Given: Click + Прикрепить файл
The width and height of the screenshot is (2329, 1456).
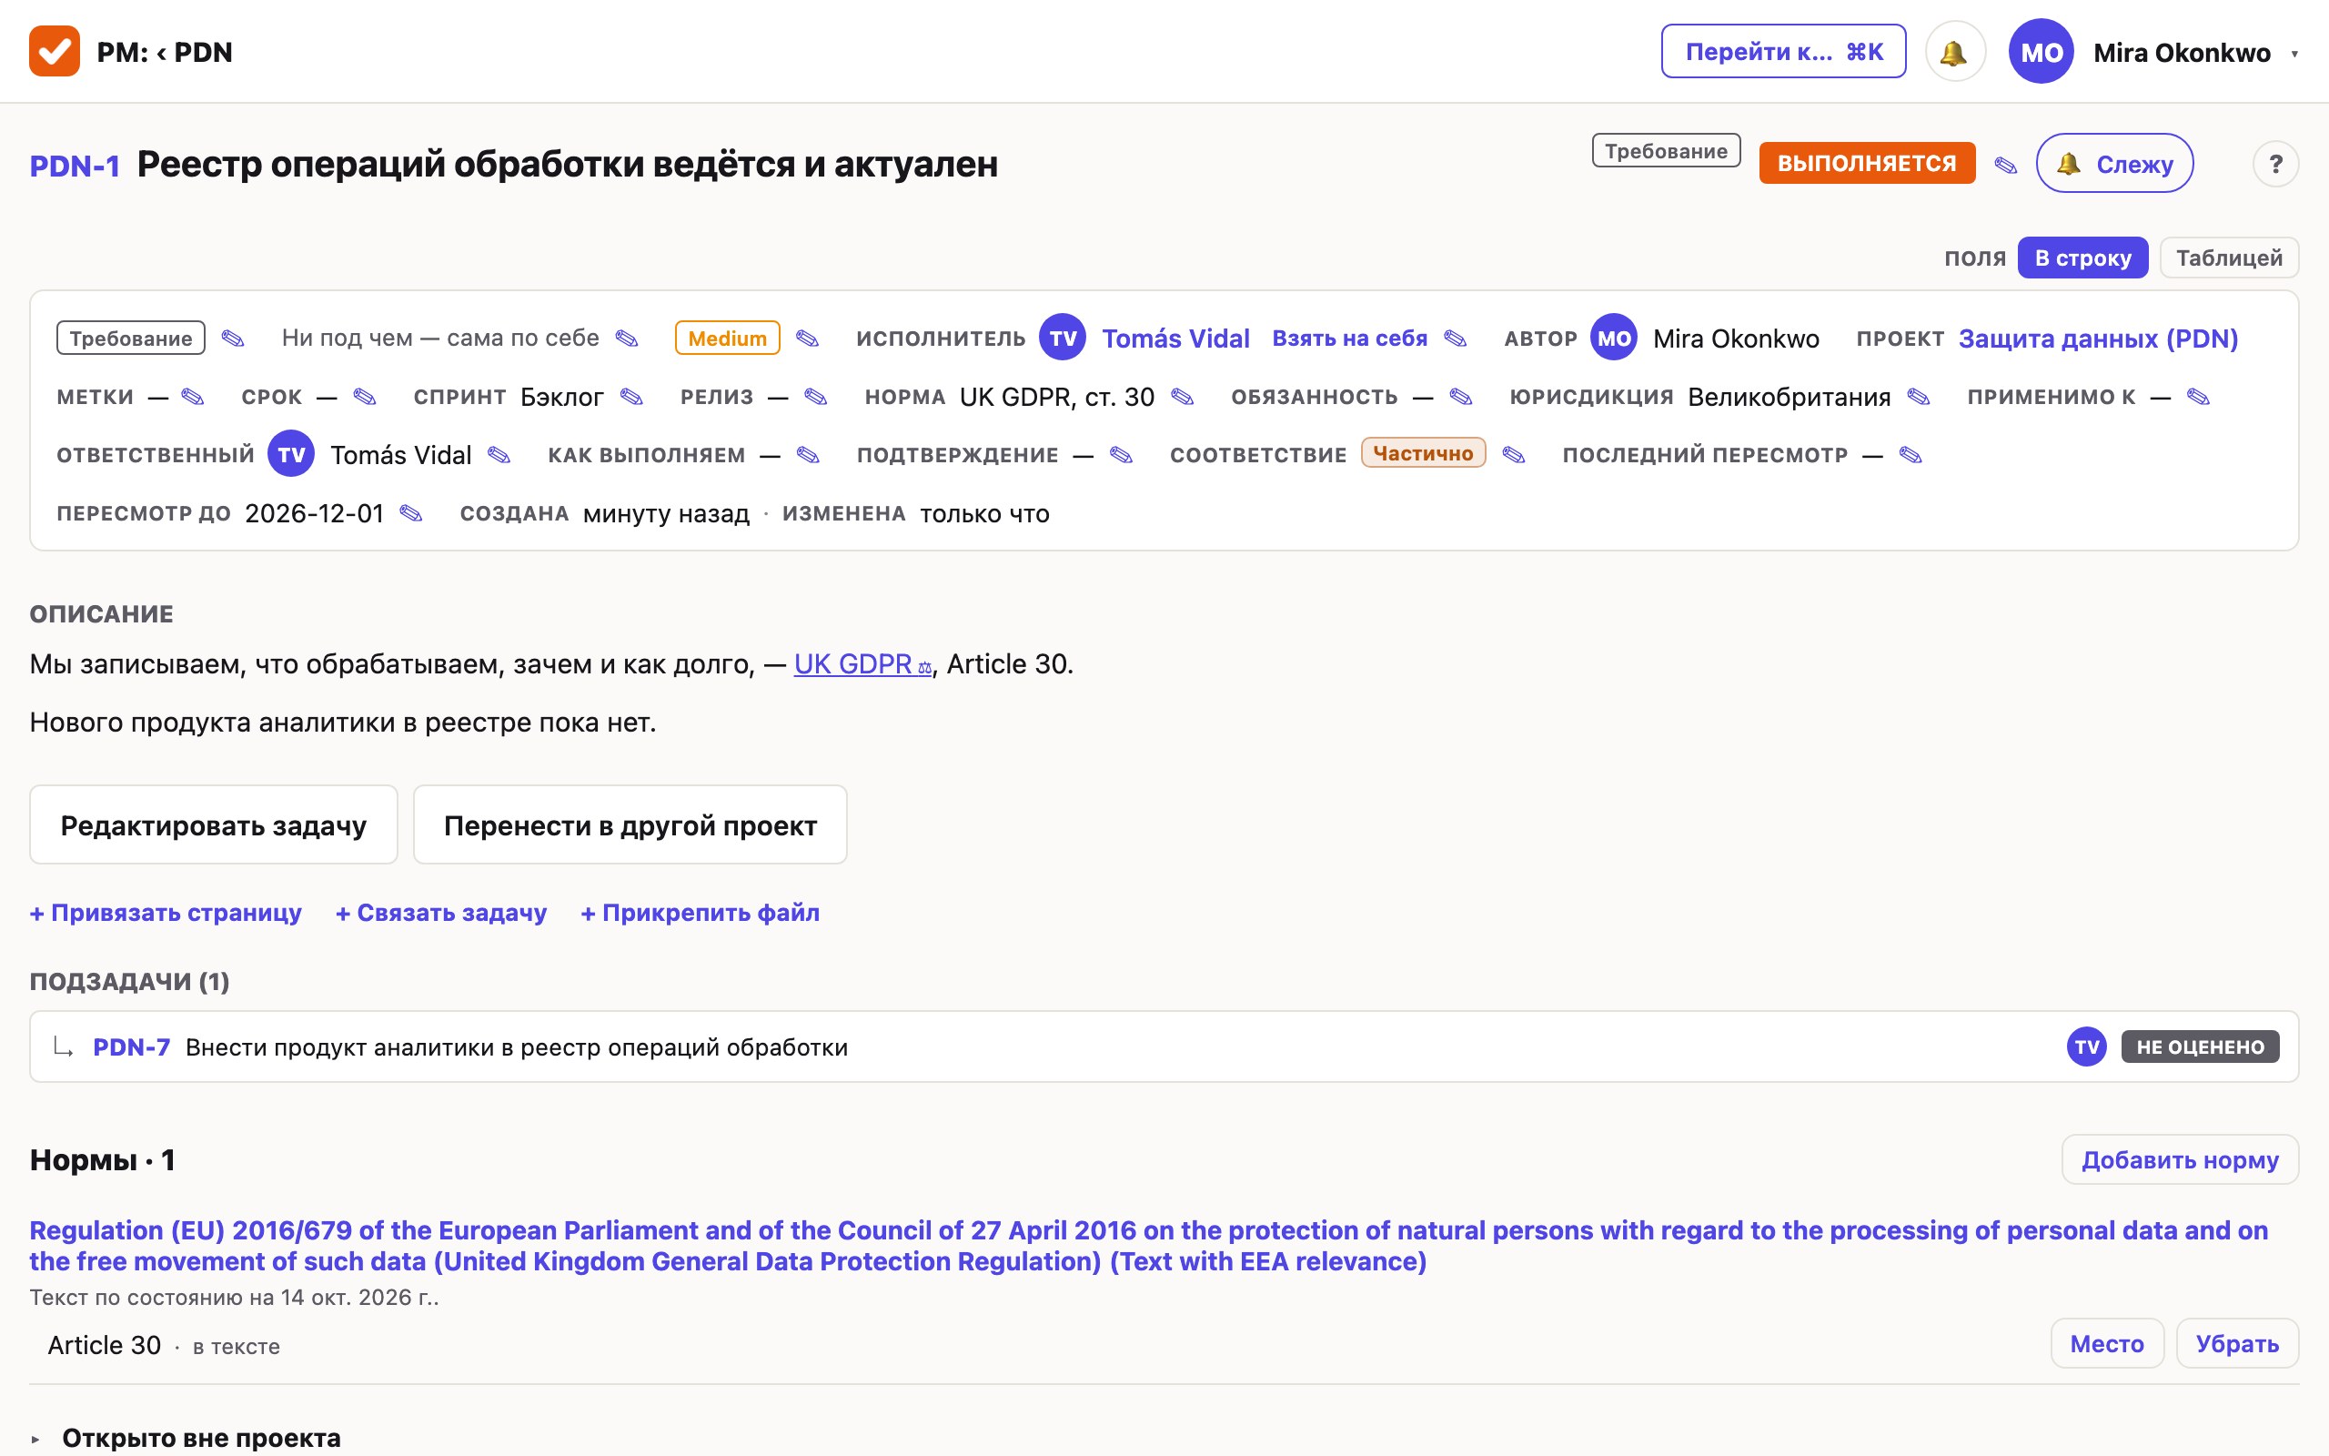Looking at the screenshot, I should [x=700, y=912].
